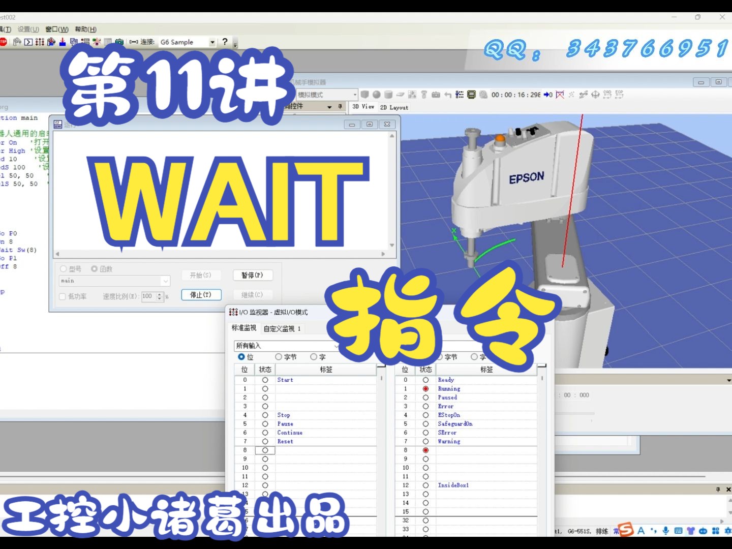The image size is (732, 549).
Task: Toggle input bit 4 Stop state
Action: coord(265,415)
